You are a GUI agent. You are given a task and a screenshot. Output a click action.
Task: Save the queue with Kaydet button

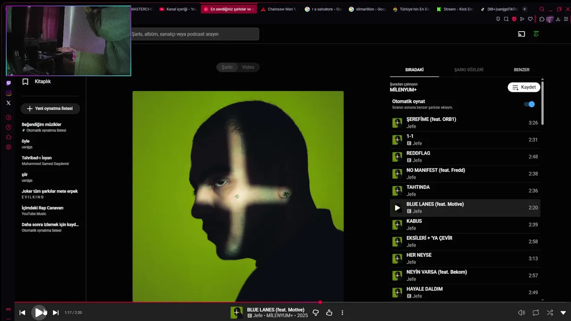tap(524, 87)
